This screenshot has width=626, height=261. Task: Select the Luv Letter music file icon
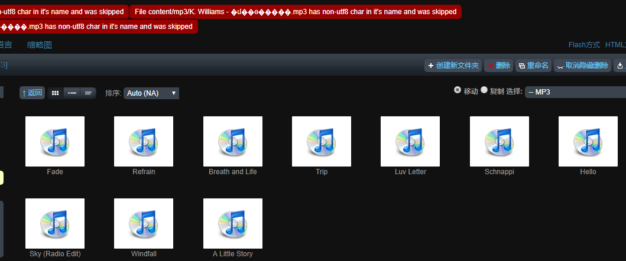tap(410, 141)
